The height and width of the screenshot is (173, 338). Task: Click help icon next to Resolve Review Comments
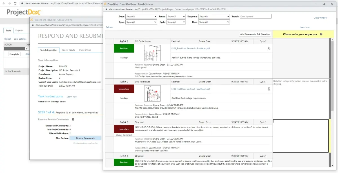(x=73, y=120)
